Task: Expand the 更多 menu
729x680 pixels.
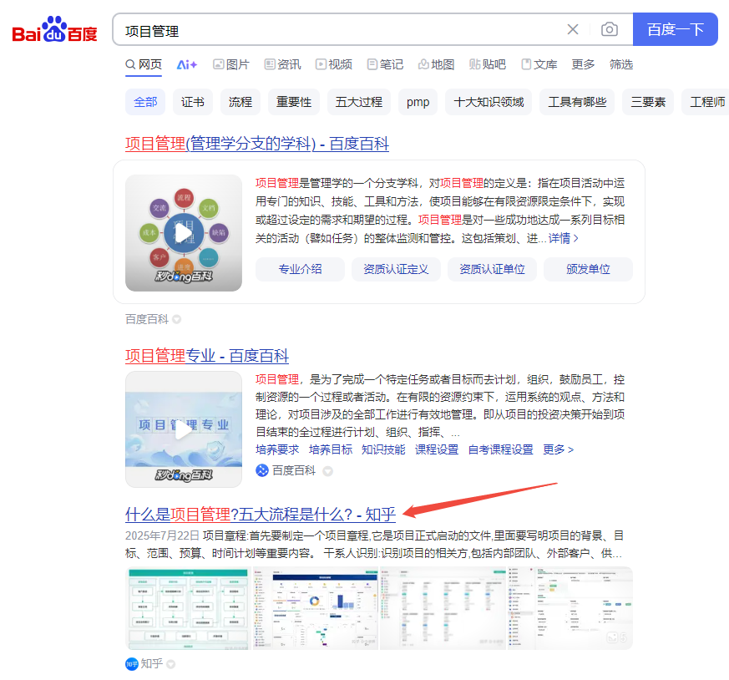Action: [583, 64]
